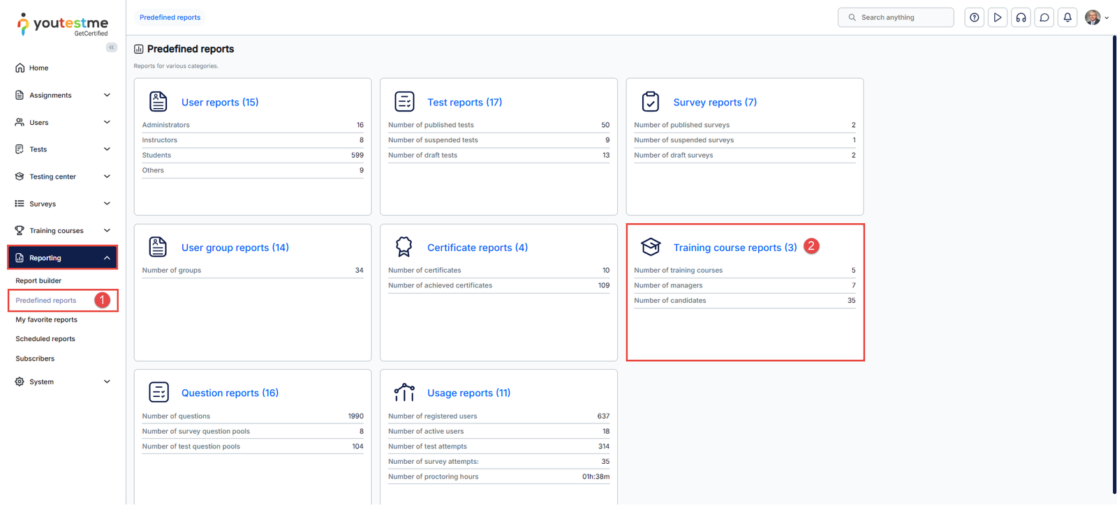Click the headset support icon
1117x505 pixels.
1021,17
